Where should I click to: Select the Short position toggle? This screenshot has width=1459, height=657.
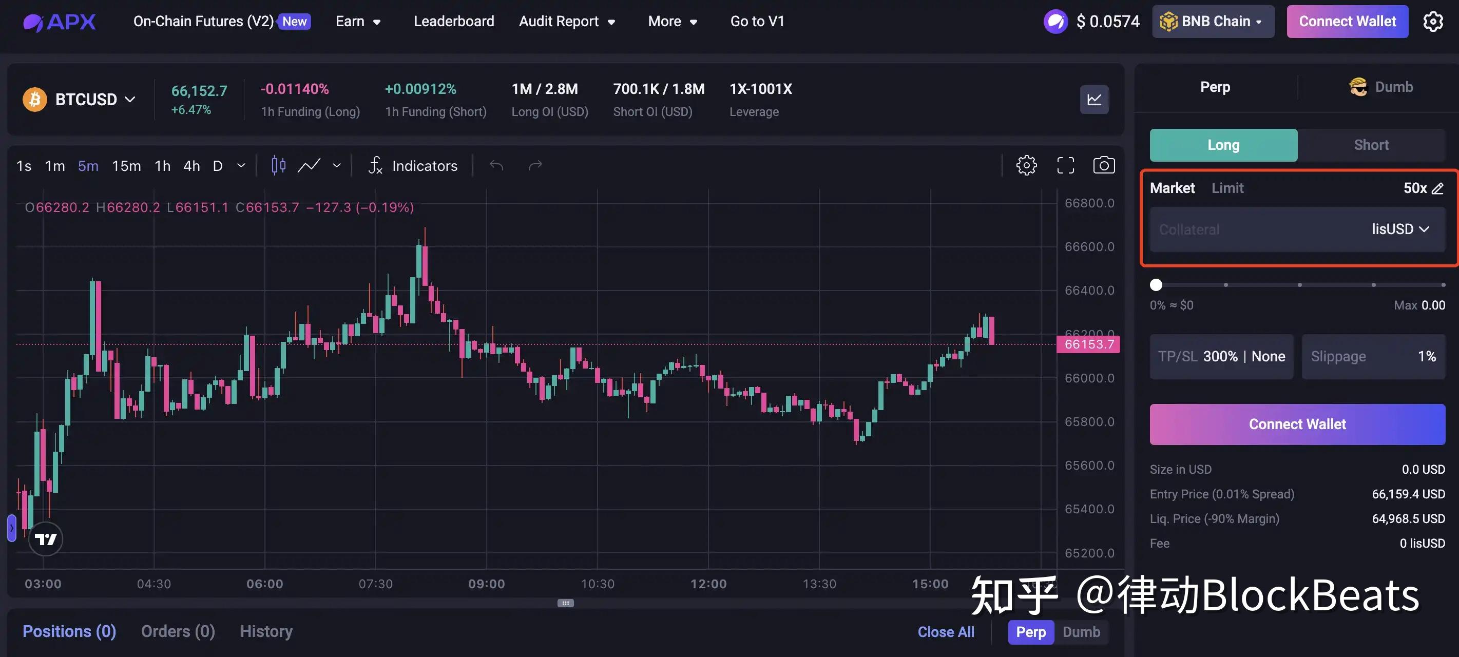coord(1371,145)
